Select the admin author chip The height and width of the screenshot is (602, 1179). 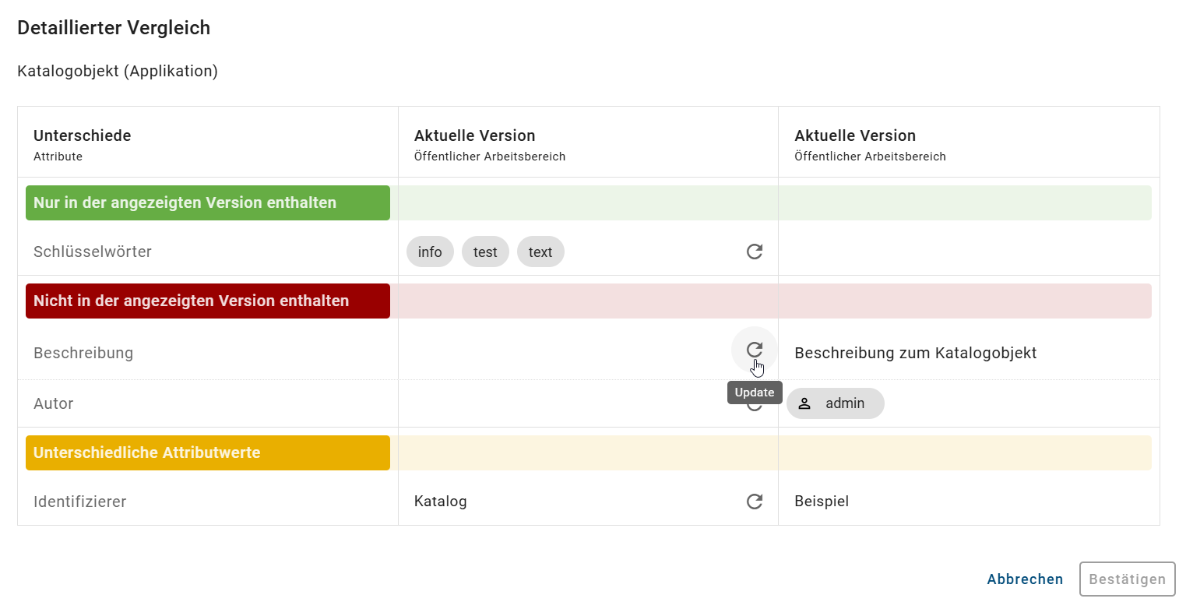(835, 403)
